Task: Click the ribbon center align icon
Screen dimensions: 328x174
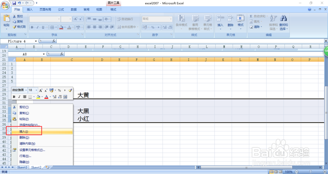Action: coord(94,27)
